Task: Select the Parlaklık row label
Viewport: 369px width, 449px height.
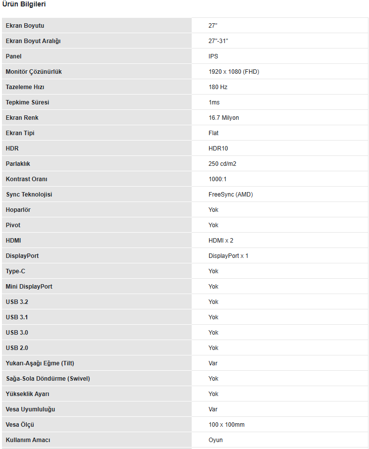Action: pos(18,164)
